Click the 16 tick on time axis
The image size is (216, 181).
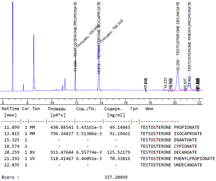pyautogui.click(x=126, y=103)
